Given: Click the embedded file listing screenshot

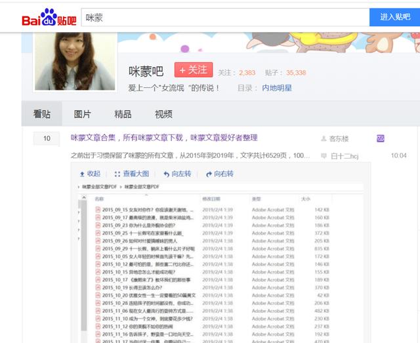Looking at the screenshot, I should point(220,263).
